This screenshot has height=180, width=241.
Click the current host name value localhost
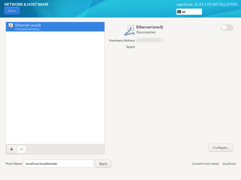point(229,164)
